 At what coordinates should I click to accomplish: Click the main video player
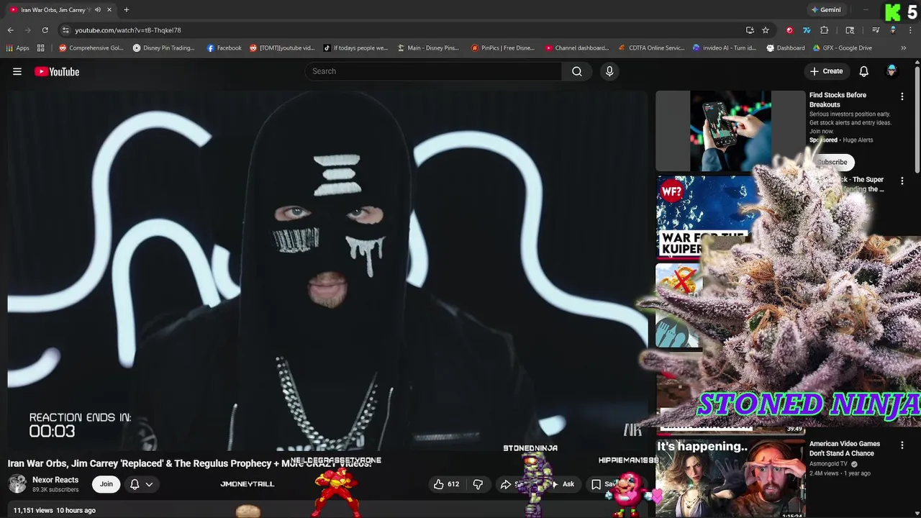pyautogui.click(x=327, y=270)
